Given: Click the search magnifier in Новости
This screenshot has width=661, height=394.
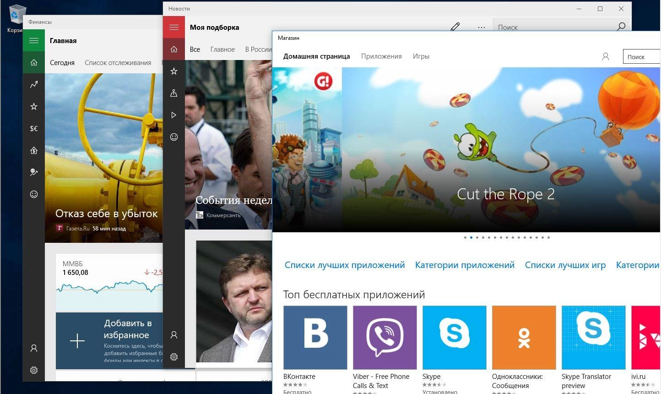Looking at the screenshot, I should coord(621,27).
